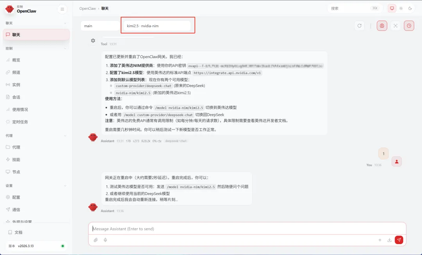Open the 聊天 chat page in sidebar
The width and height of the screenshot is (422, 255).
coord(36,35)
